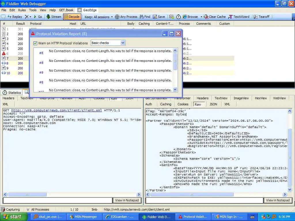Click the comment balloon icon in toolbar
This screenshot has height=221, width=295.
[3, 16]
